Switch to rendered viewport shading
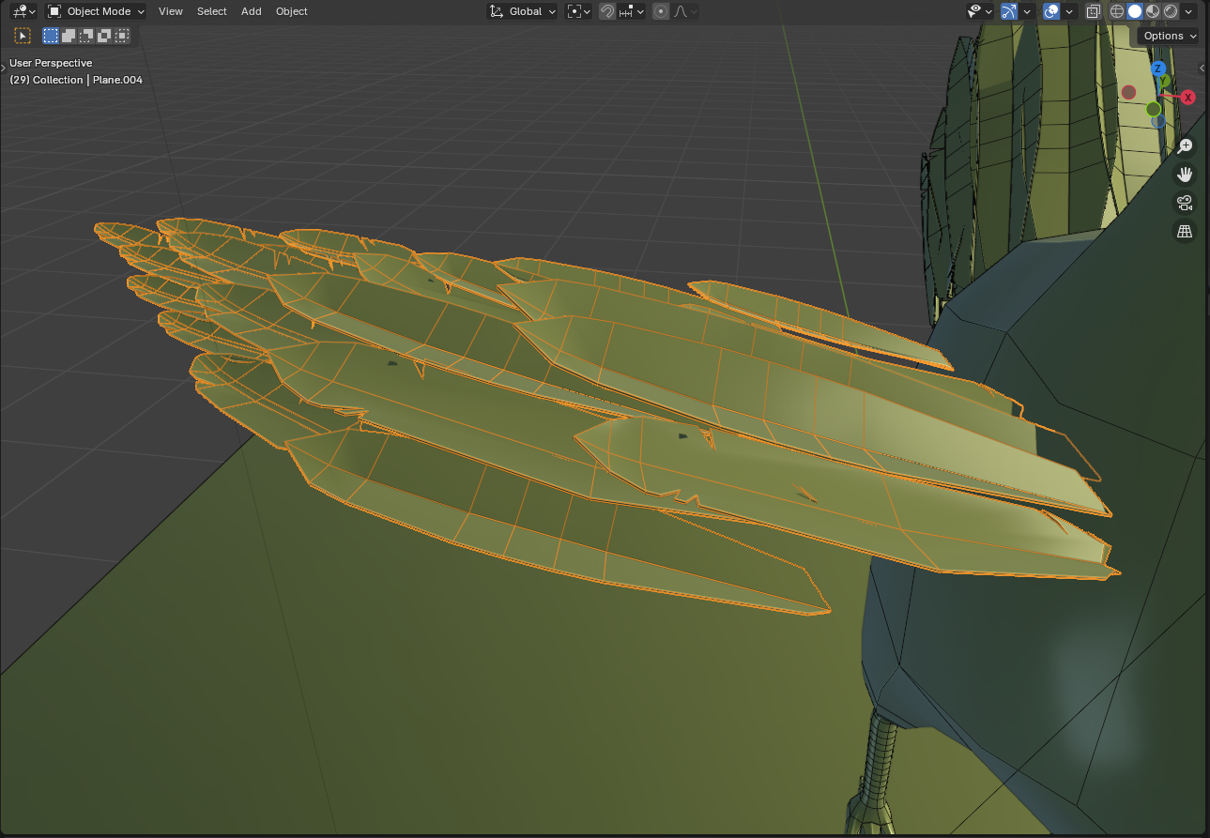Viewport: 1210px width, 838px height. click(x=1171, y=11)
